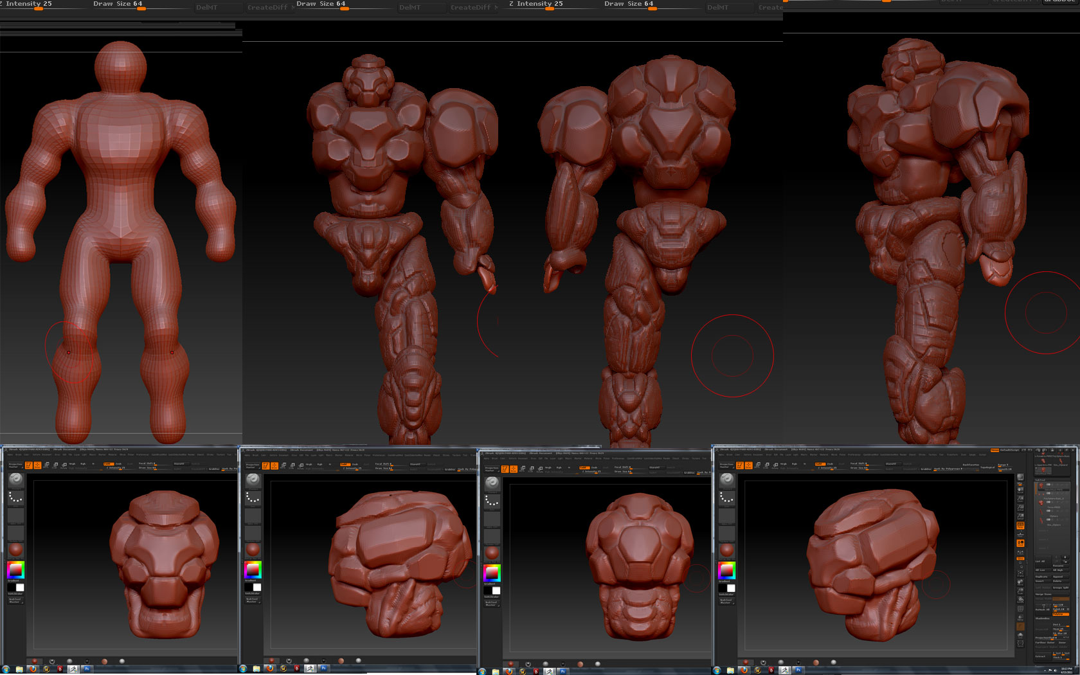Activate Rotate mode in leftmost bottom window toolbar

(64, 465)
